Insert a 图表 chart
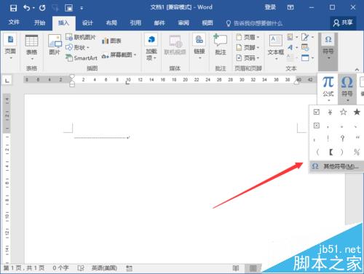The image size is (364, 274). (x=111, y=41)
